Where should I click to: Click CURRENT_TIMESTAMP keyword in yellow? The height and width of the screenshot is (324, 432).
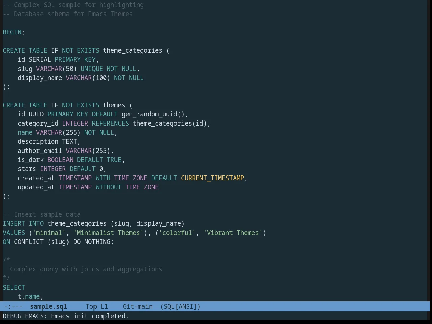pos(212,178)
